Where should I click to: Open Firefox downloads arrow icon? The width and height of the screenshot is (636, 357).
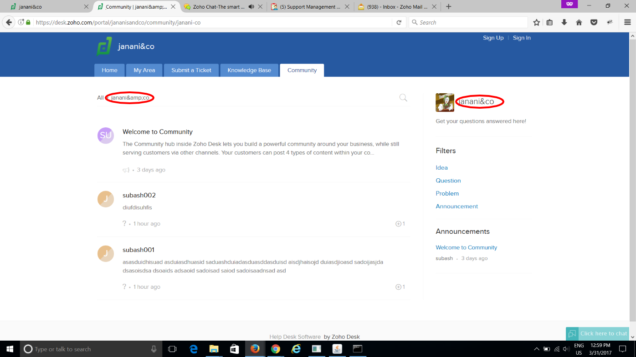(x=564, y=22)
